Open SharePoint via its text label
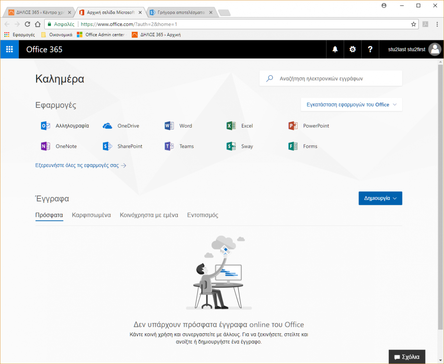Viewport: 444px width, 364px height. point(130,146)
